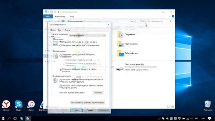Switch to the Общие tab
This screenshot has width=215, height=121.
point(53,30)
